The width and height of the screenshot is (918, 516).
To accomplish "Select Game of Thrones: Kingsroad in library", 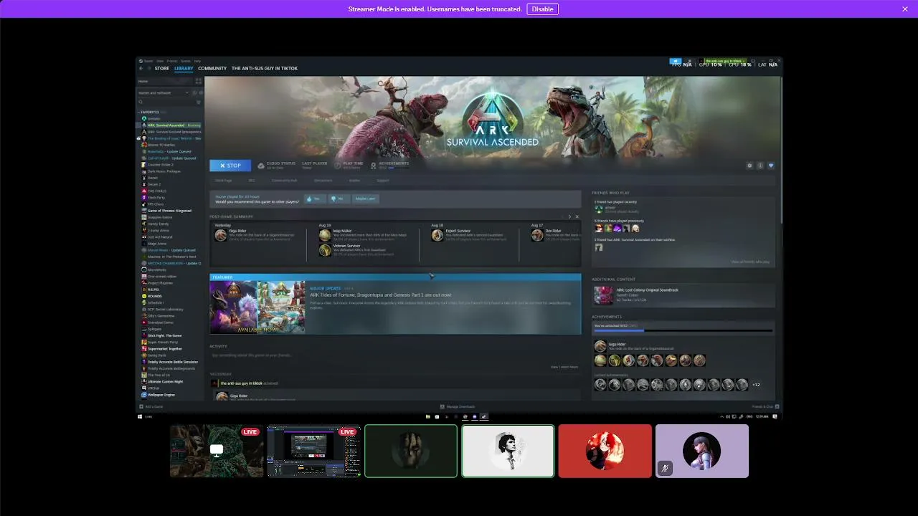I will pyautogui.click(x=169, y=211).
